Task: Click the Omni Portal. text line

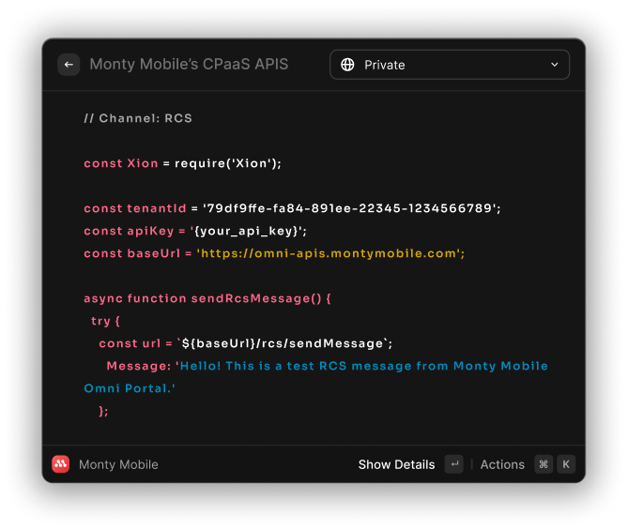Action: (x=130, y=388)
